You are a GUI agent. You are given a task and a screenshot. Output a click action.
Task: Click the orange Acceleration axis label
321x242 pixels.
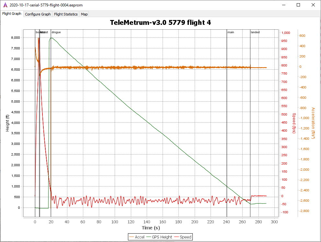click(x=313, y=123)
